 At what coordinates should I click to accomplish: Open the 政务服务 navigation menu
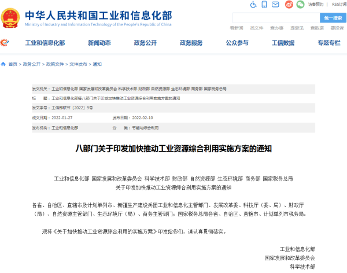191,43
